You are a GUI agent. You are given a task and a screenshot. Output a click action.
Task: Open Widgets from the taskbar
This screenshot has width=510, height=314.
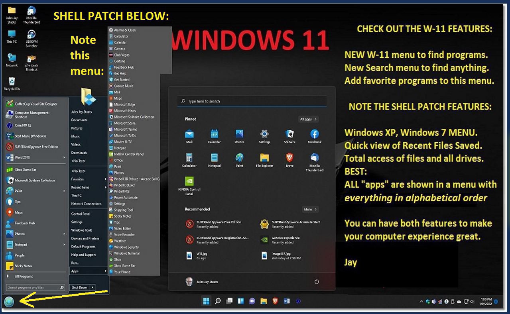pyautogui.click(x=240, y=301)
